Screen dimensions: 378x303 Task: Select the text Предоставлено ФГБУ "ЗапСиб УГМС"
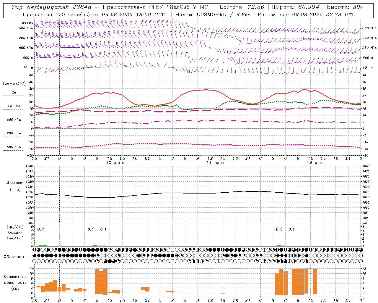coord(157,7)
